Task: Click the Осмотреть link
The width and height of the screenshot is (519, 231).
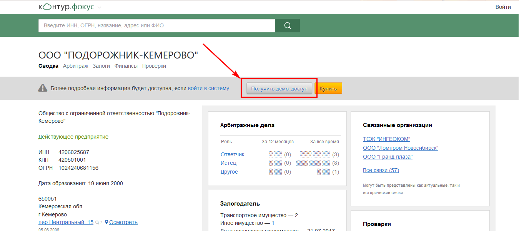Action: [x=123, y=222]
